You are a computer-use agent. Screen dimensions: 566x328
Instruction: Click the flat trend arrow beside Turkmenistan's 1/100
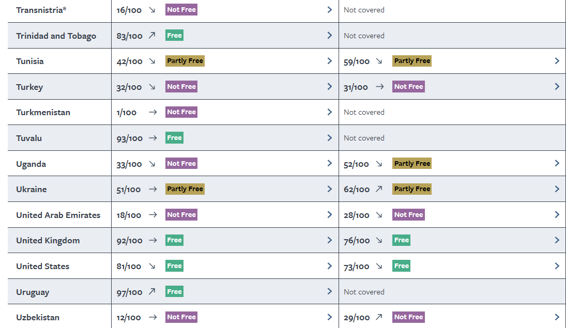[x=152, y=112]
